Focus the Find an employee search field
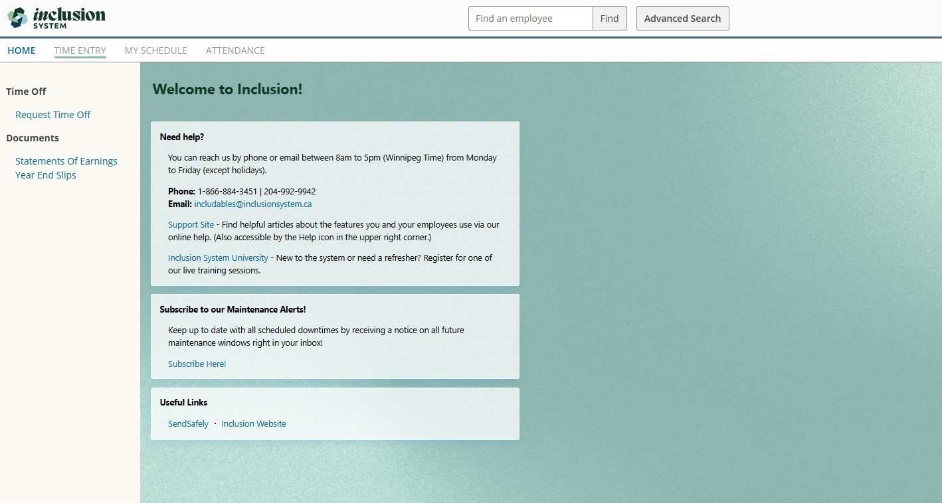 coord(530,19)
